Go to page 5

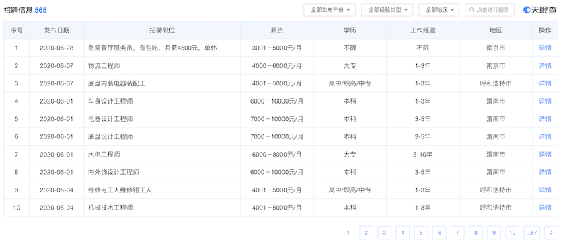421,233
